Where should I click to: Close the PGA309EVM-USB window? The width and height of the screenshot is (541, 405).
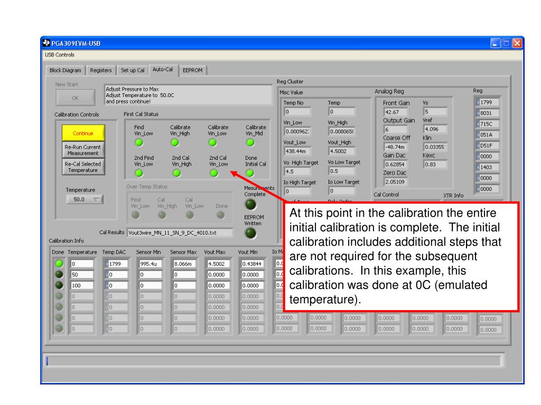coord(517,43)
